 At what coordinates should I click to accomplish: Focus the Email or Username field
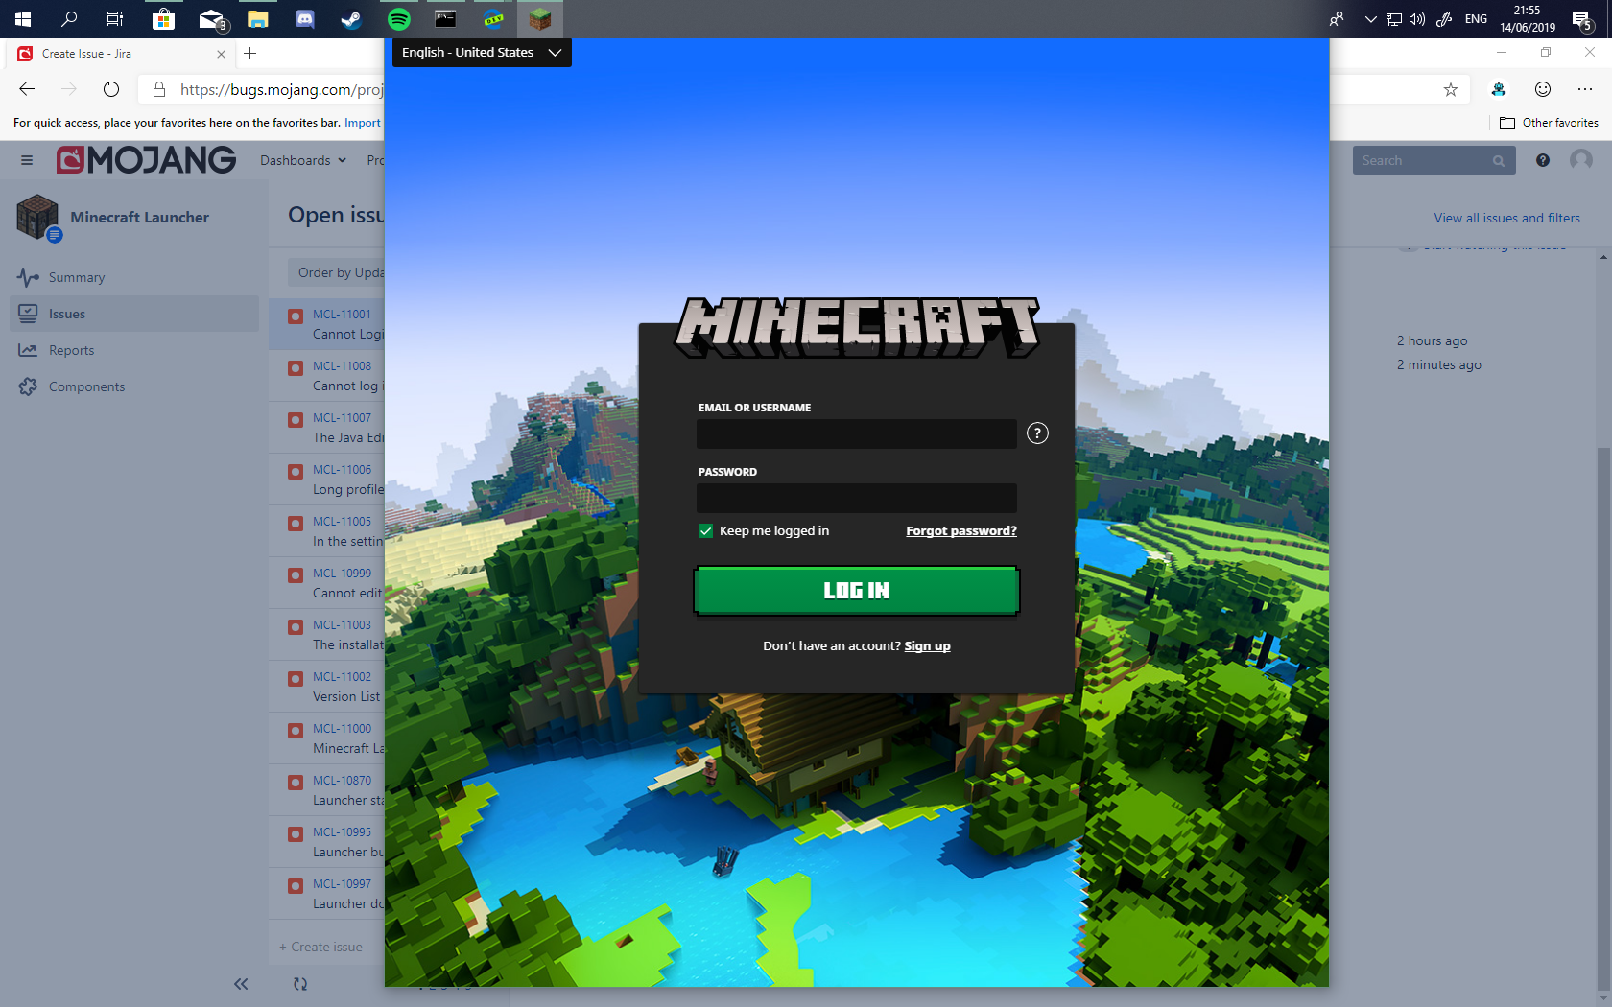point(857,433)
